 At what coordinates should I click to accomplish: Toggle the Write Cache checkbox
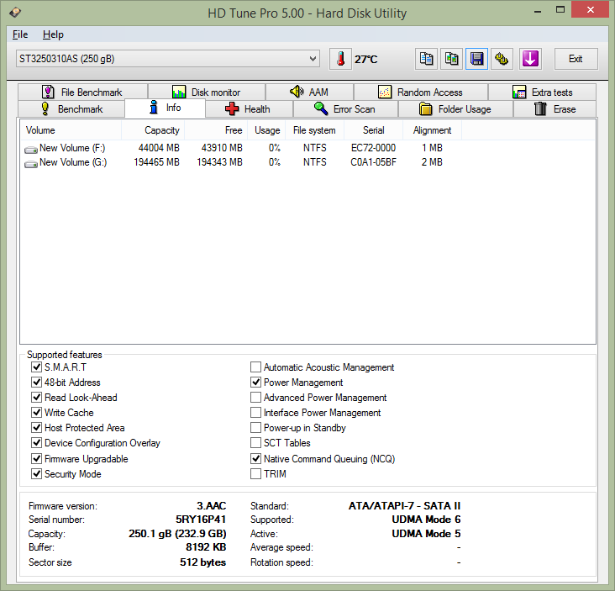tap(36, 412)
